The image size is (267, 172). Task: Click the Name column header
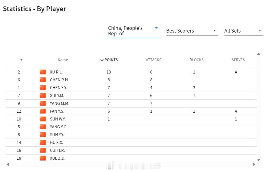tap(63, 60)
